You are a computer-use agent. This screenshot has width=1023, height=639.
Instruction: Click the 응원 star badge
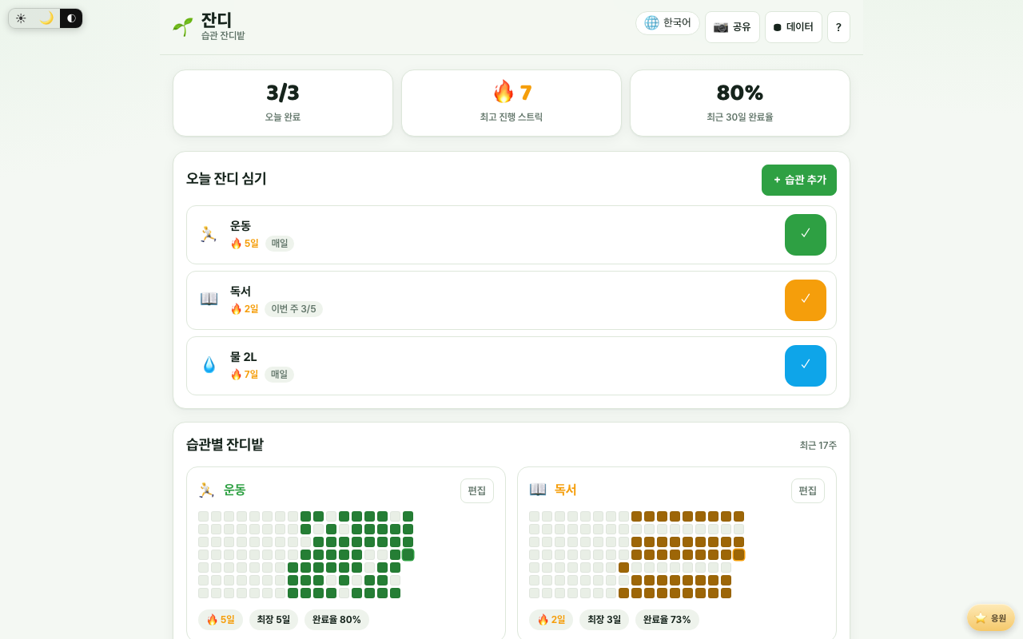pyautogui.click(x=991, y=617)
